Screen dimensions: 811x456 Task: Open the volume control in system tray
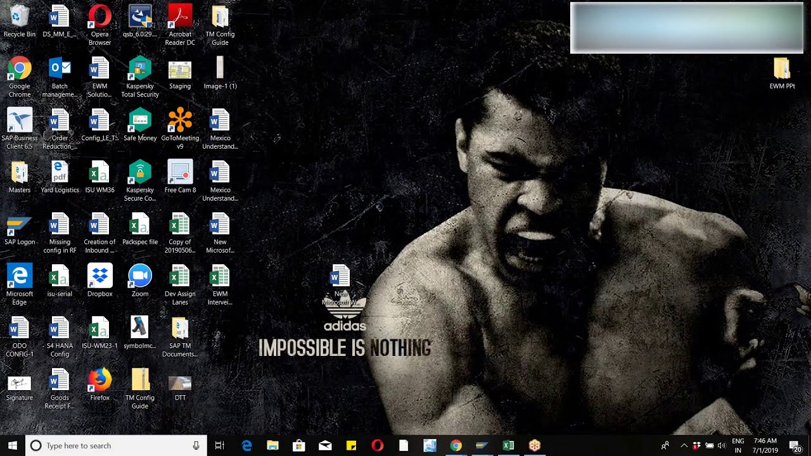coord(722,446)
